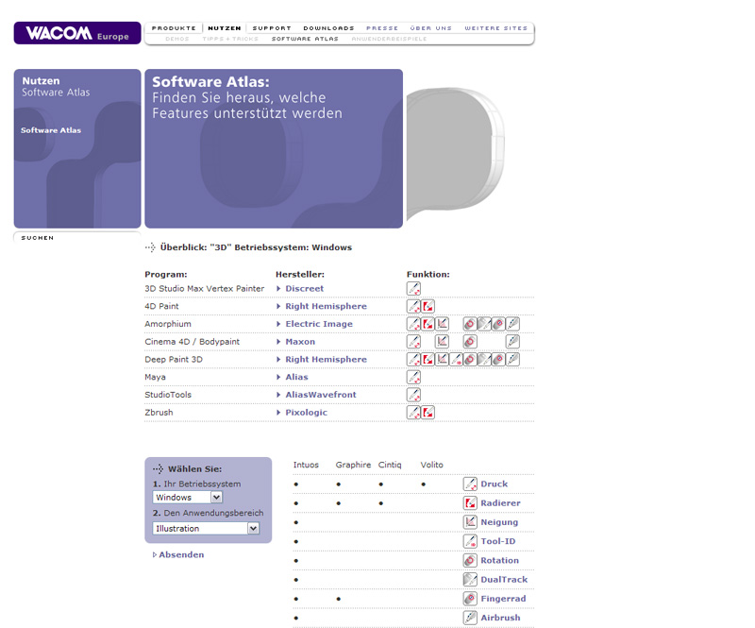The width and height of the screenshot is (755, 628).
Task: Click the eraser icon in Zbrush row
Action: click(428, 413)
